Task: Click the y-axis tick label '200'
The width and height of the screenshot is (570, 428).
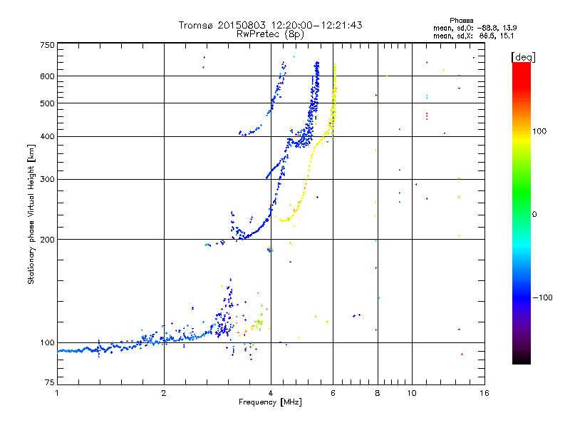Action: (x=47, y=240)
